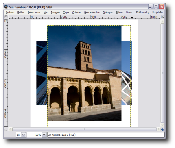Open the Herramientas menu

tap(92, 13)
